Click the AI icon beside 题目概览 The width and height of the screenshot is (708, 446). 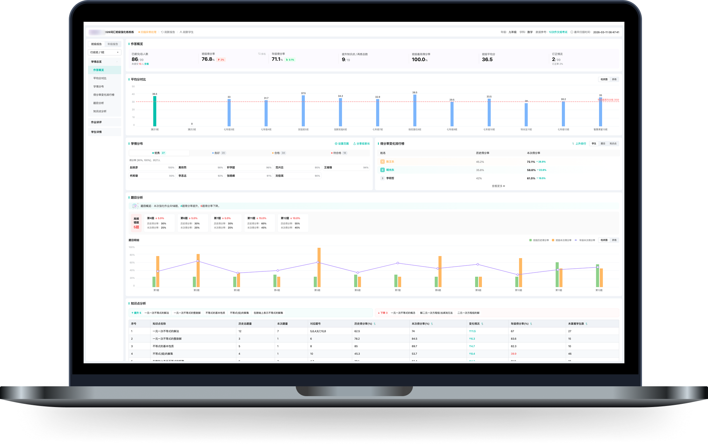click(x=135, y=206)
